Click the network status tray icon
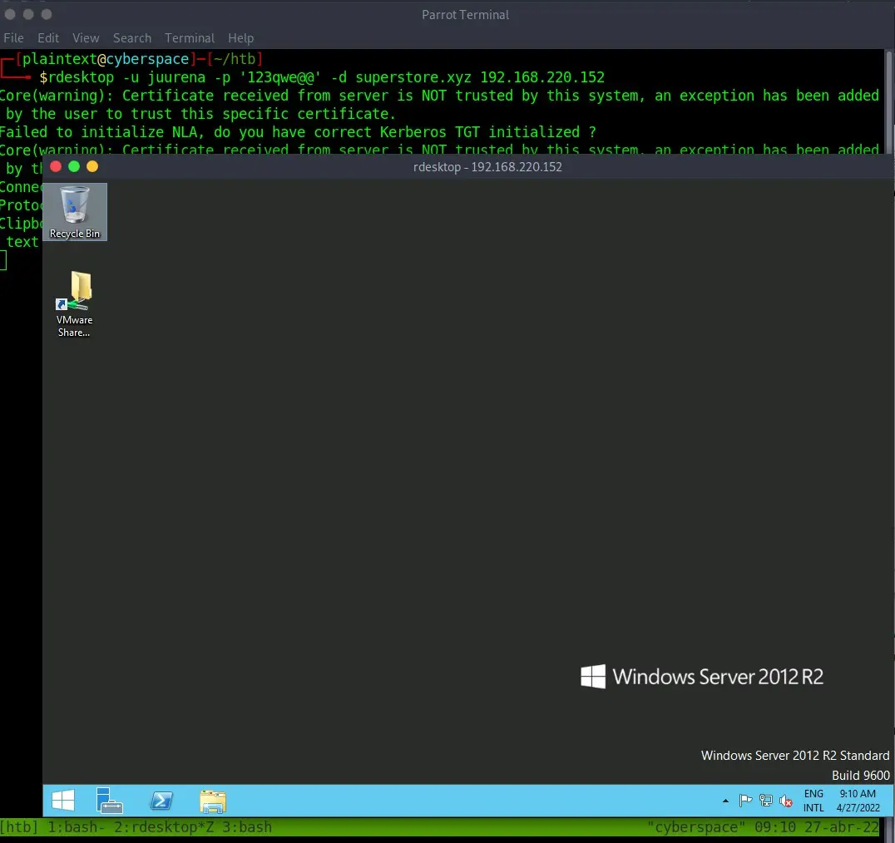This screenshot has height=843, width=895. [x=766, y=801]
